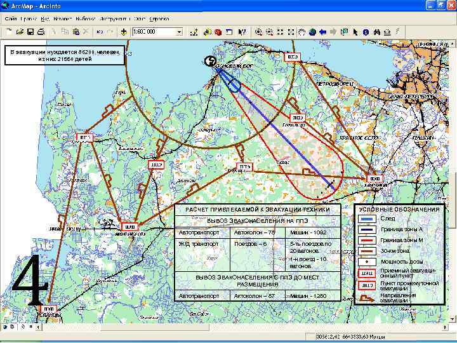Select the Zoom Out magnifier tool
This screenshot has width=457, height=343.
click(269, 32)
